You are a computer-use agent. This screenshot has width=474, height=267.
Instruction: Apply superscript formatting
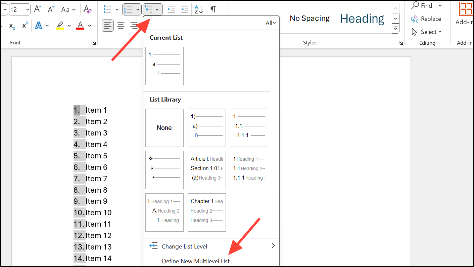tap(25, 26)
